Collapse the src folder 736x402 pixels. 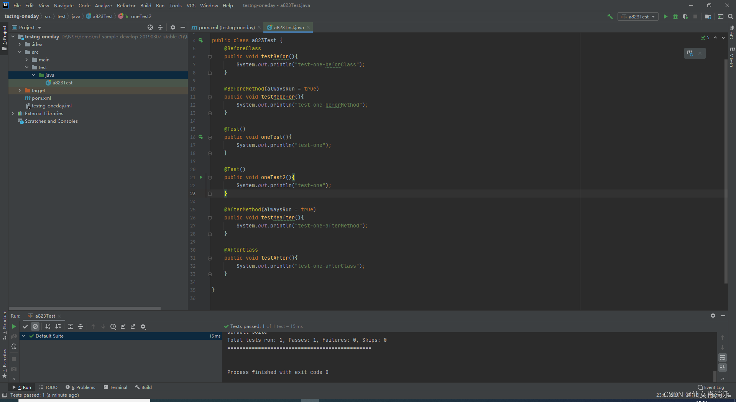tap(20, 52)
